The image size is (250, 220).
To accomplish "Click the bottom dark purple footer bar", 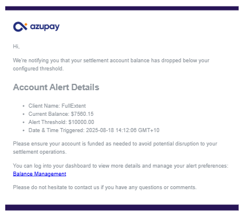I will (x=122, y=207).
